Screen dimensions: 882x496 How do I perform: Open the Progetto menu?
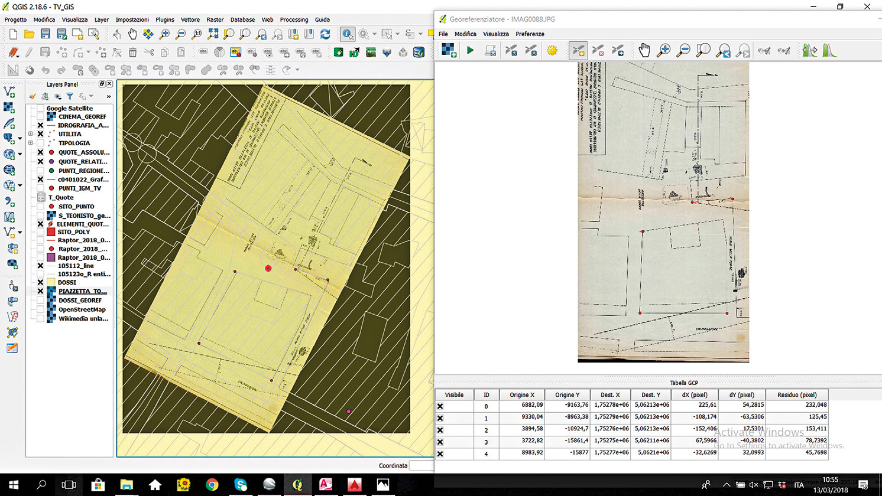15,19
